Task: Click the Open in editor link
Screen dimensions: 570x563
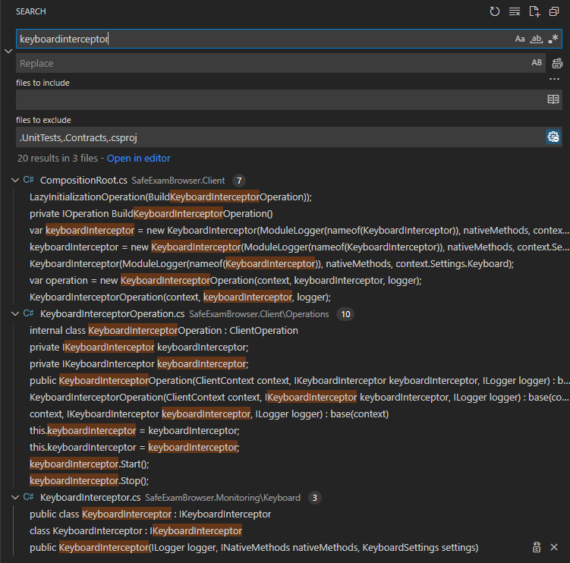Action: 138,159
